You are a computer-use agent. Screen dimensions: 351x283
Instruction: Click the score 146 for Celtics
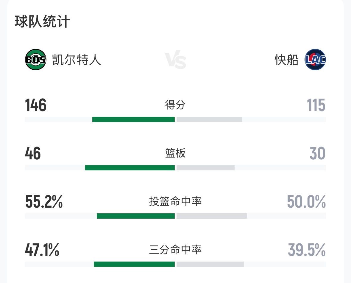point(35,105)
